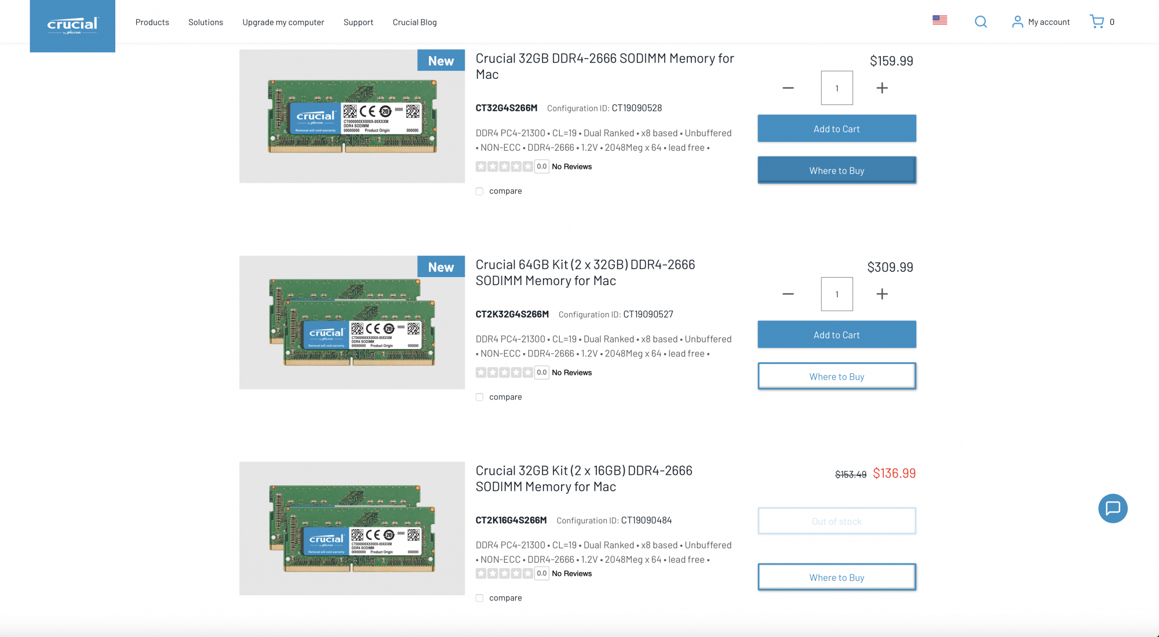The image size is (1159, 637).
Task: Click the struck-through $153.49 price
Action: pos(851,474)
